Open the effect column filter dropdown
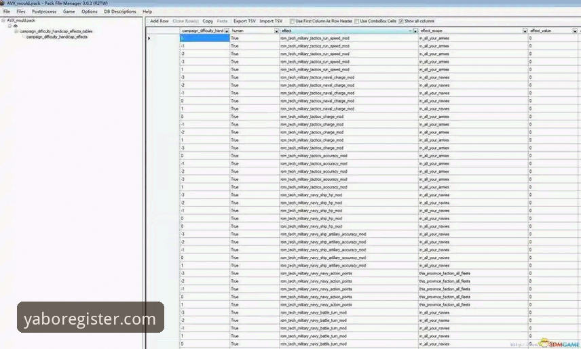This screenshot has width=581, height=349. (x=415, y=31)
